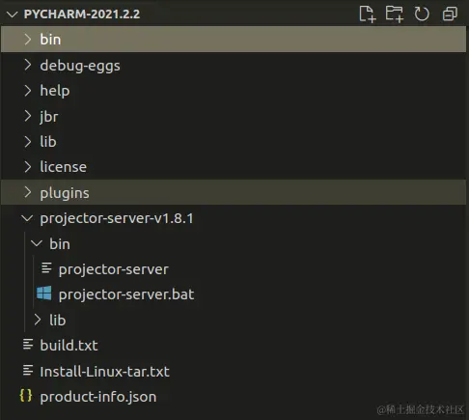The height and width of the screenshot is (420, 469).
Task: Expand the help folder chevron
Action: pyautogui.click(x=28, y=91)
